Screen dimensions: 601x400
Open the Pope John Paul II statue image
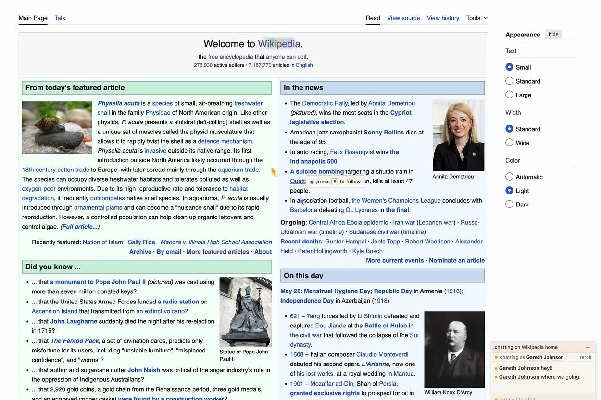coord(245,312)
